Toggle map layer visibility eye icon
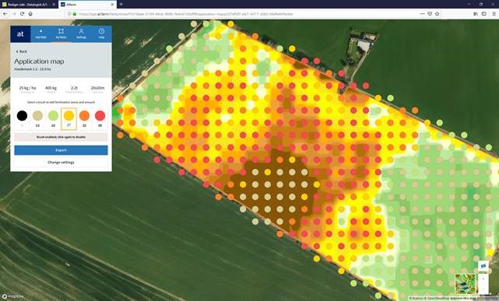This screenshot has height=301, width=499. pyautogui.click(x=483, y=266)
